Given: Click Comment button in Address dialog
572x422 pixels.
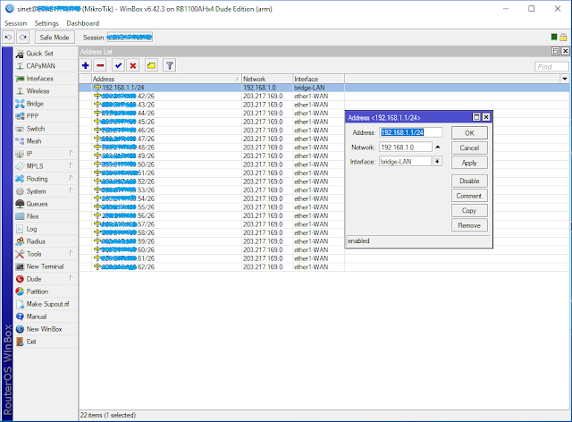Looking at the screenshot, I should coord(469,196).
